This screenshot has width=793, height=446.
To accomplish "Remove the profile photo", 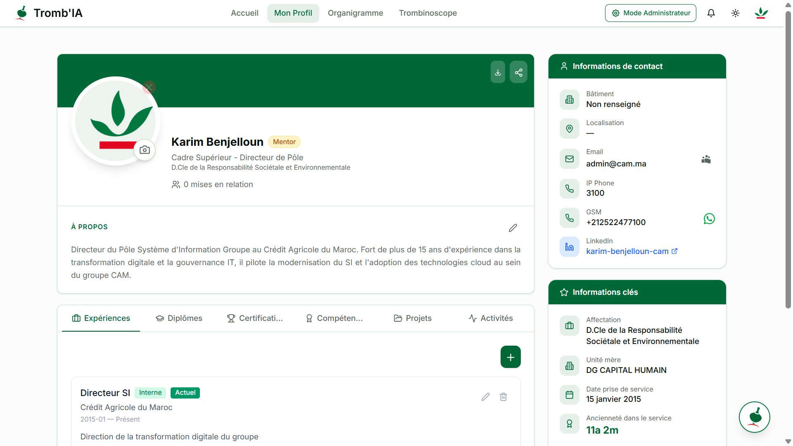I will click(x=149, y=87).
